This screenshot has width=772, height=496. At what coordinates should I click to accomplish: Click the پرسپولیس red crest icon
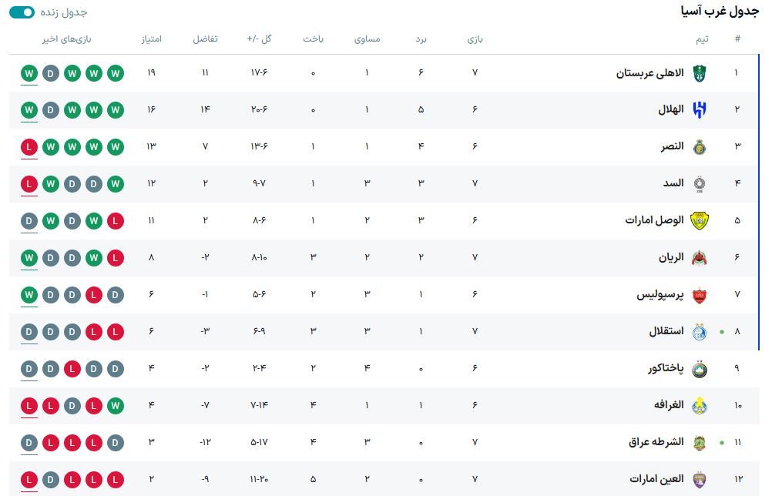coord(699,294)
